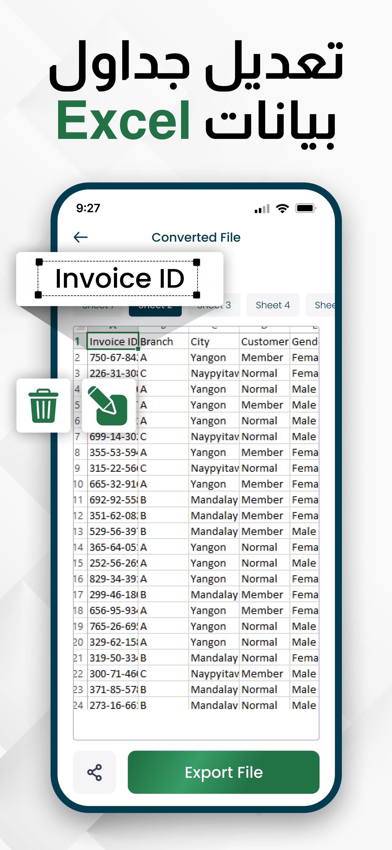392x850 pixels.
Task: Tap the battery status icon
Action: [x=306, y=208]
